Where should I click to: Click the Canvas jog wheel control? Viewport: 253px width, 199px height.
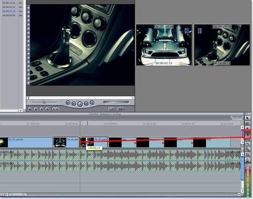(116, 102)
